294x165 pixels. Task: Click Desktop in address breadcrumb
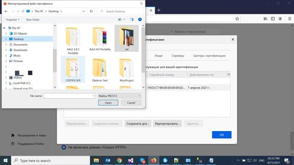coord(54,11)
